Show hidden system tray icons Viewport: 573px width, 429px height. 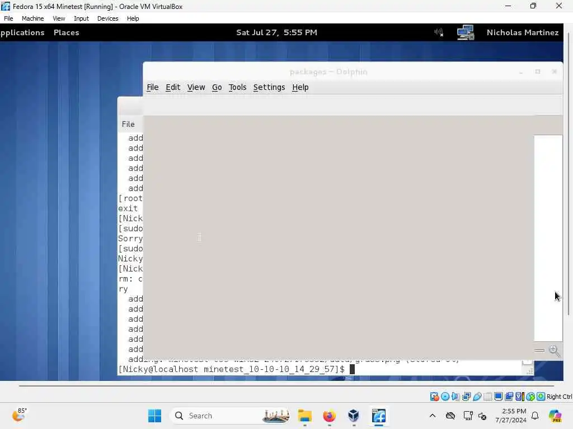point(433,416)
